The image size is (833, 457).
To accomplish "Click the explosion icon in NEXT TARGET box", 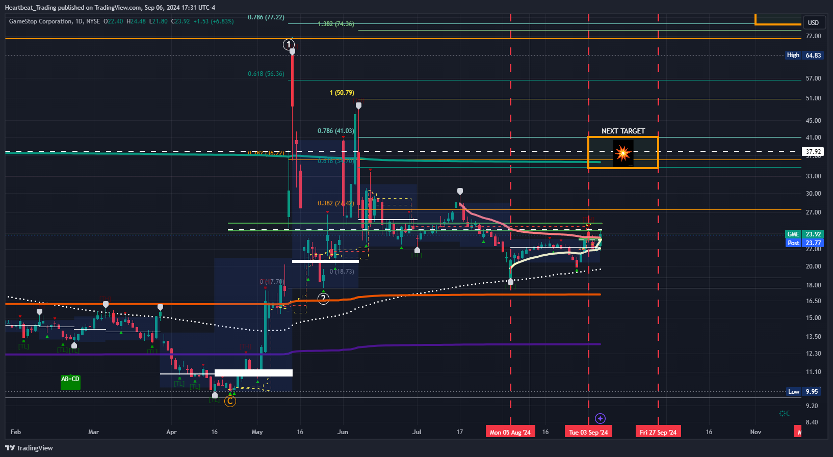I will pyautogui.click(x=623, y=153).
